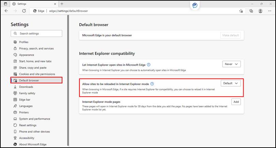This screenshot has height=148, width=276.
Task: Click the Appearance palette icon
Action: [x=15, y=55]
